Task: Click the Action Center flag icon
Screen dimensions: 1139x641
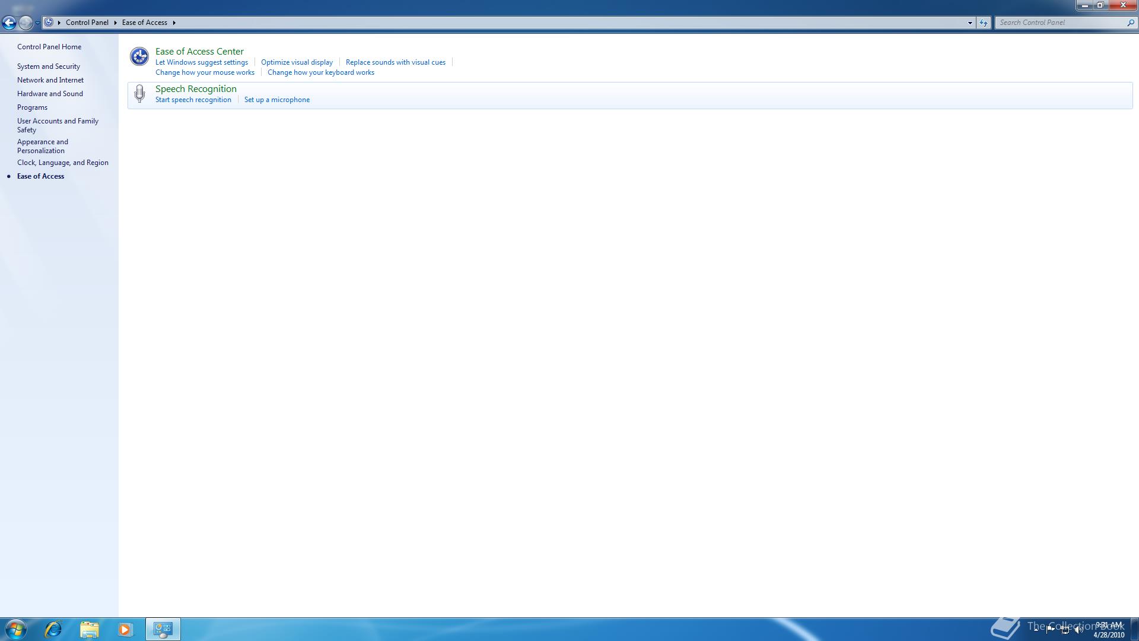Action: pyautogui.click(x=1051, y=629)
